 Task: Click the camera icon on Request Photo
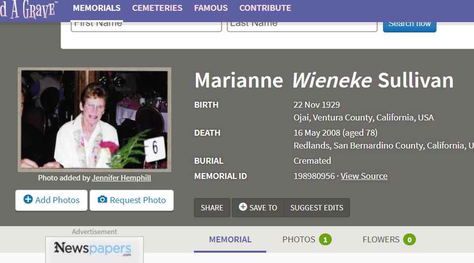102,199
